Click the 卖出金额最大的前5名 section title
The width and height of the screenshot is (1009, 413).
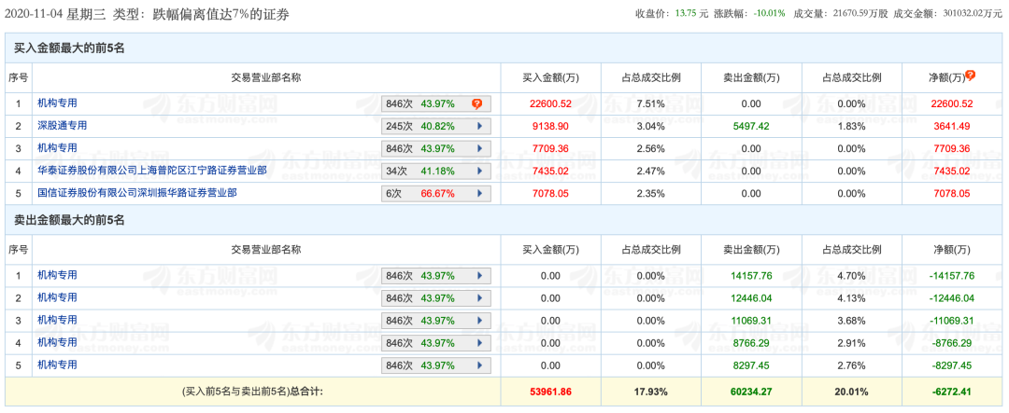(x=67, y=220)
